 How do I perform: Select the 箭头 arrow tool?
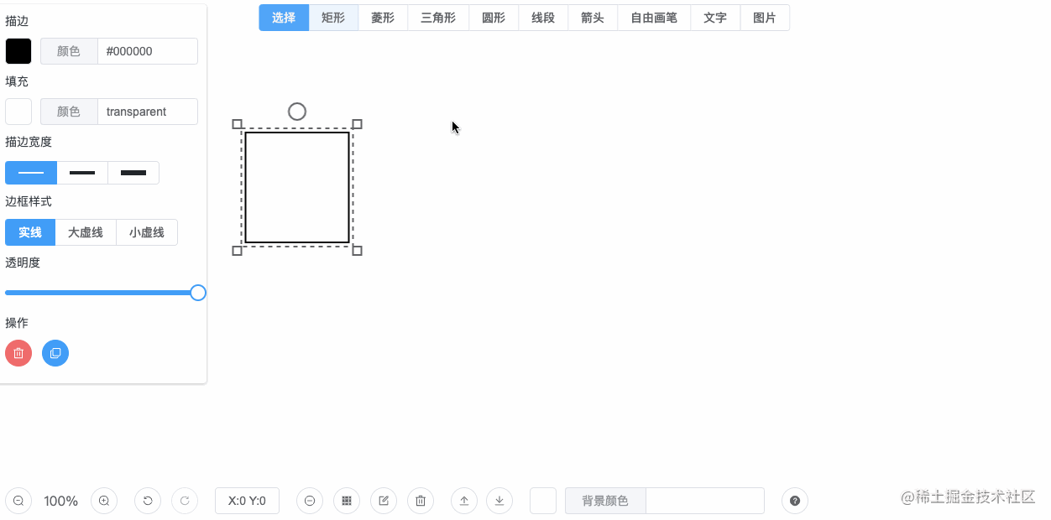coord(593,18)
